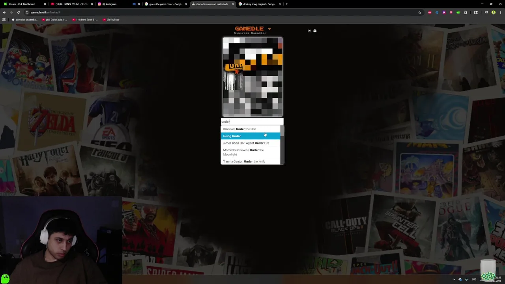Expand the Gamedle logo dropdown arrow

pyautogui.click(x=269, y=29)
